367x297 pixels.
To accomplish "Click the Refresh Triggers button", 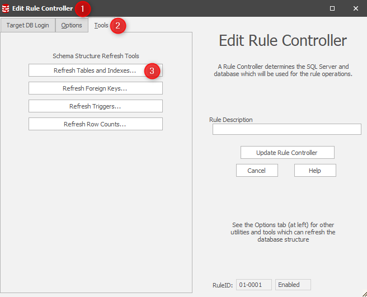I will pyautogui.click(x=95, y=106).
